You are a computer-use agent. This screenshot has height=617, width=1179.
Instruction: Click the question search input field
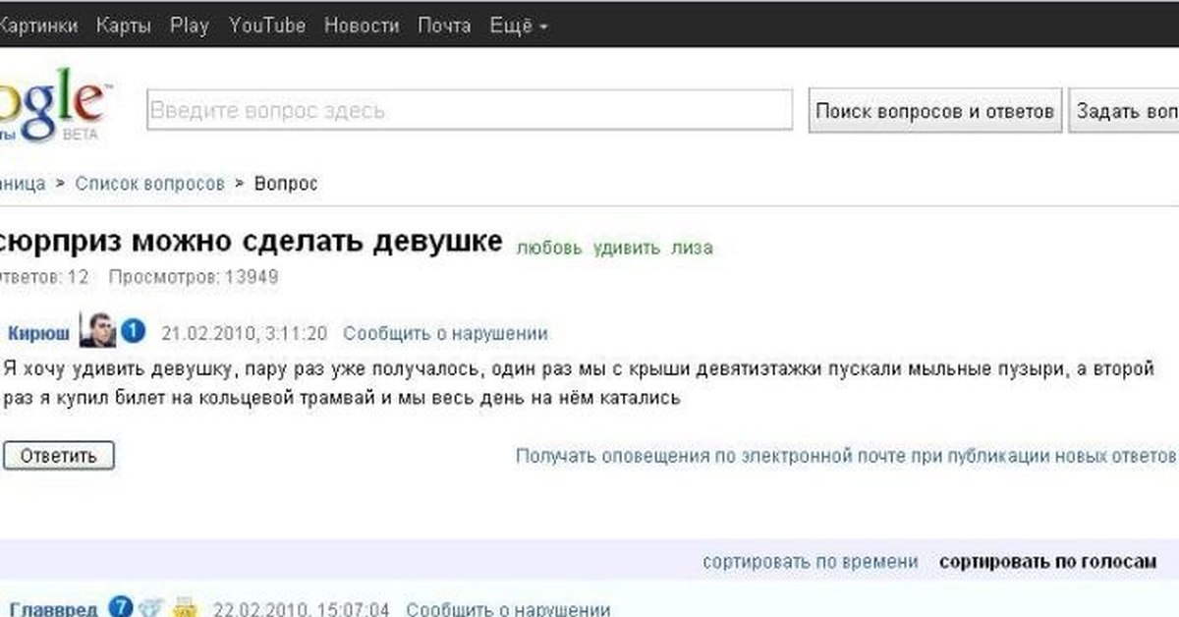click(470, 110)
